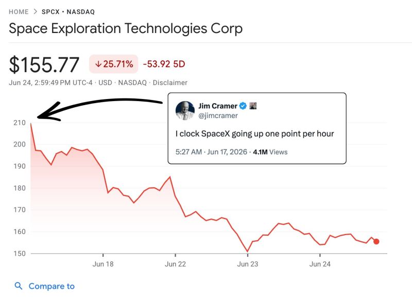This screenshot has width=412, height=298.
Task: Open the SPCX · NASDAQ breadcrumb
Action: point(68,12)
